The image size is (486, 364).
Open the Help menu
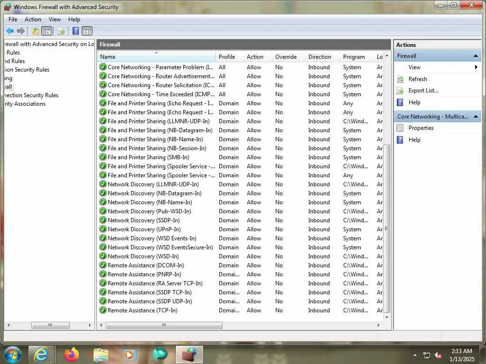pos(74,19)
